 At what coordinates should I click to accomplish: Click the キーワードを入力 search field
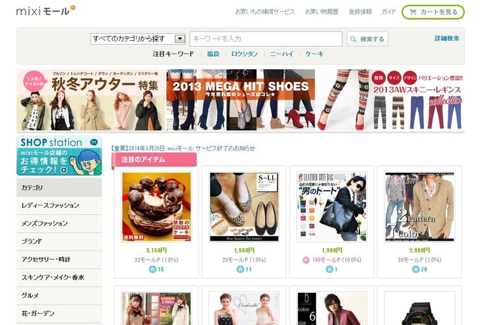266,39
